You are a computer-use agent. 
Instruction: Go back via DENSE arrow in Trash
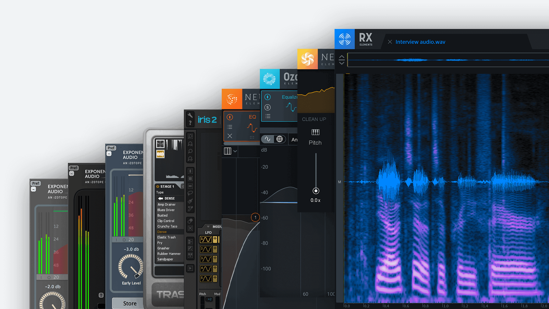pos(160,198)
